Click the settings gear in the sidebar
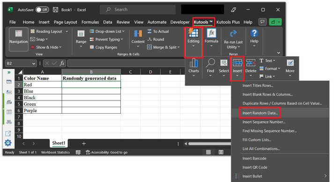 (x=8, y=143)
